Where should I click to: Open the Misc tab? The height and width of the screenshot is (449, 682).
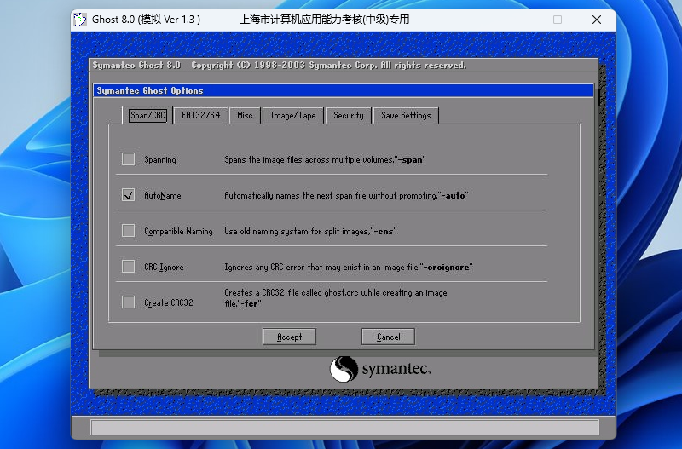[245, 115]
